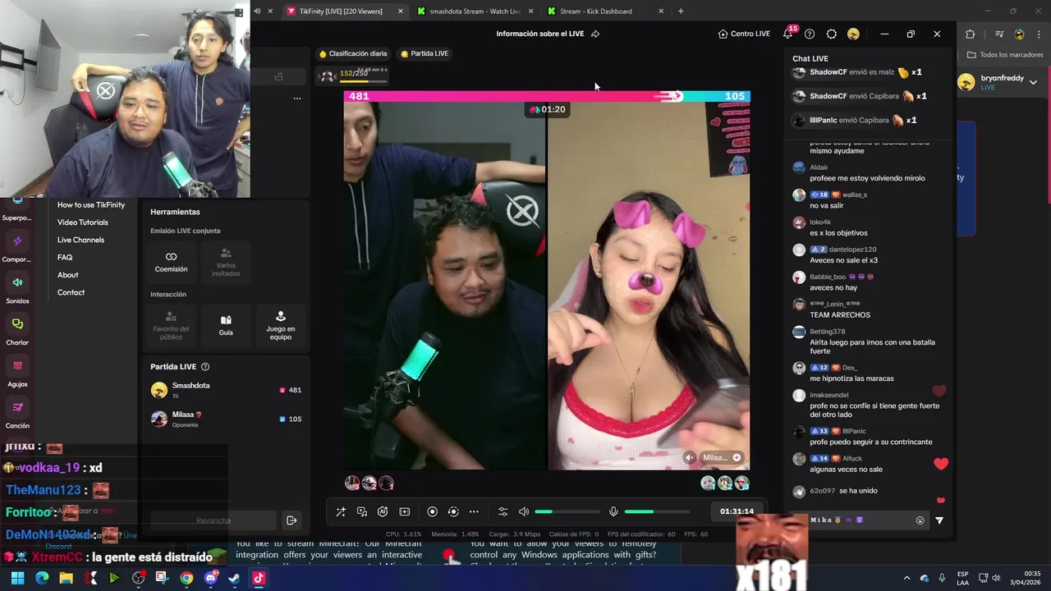Open Juego en equipo tool

coord(281,325)
